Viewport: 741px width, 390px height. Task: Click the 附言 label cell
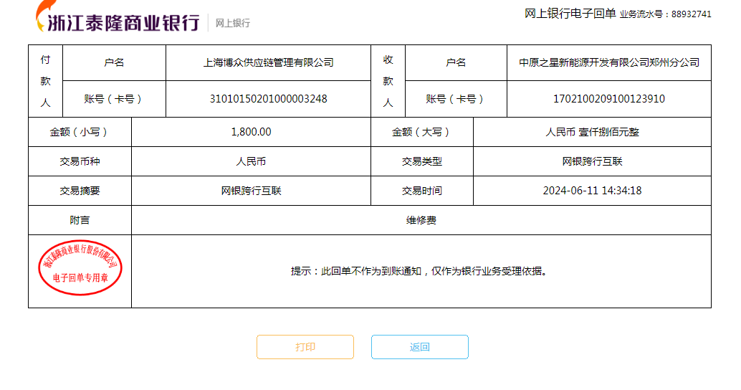[80, 220]
